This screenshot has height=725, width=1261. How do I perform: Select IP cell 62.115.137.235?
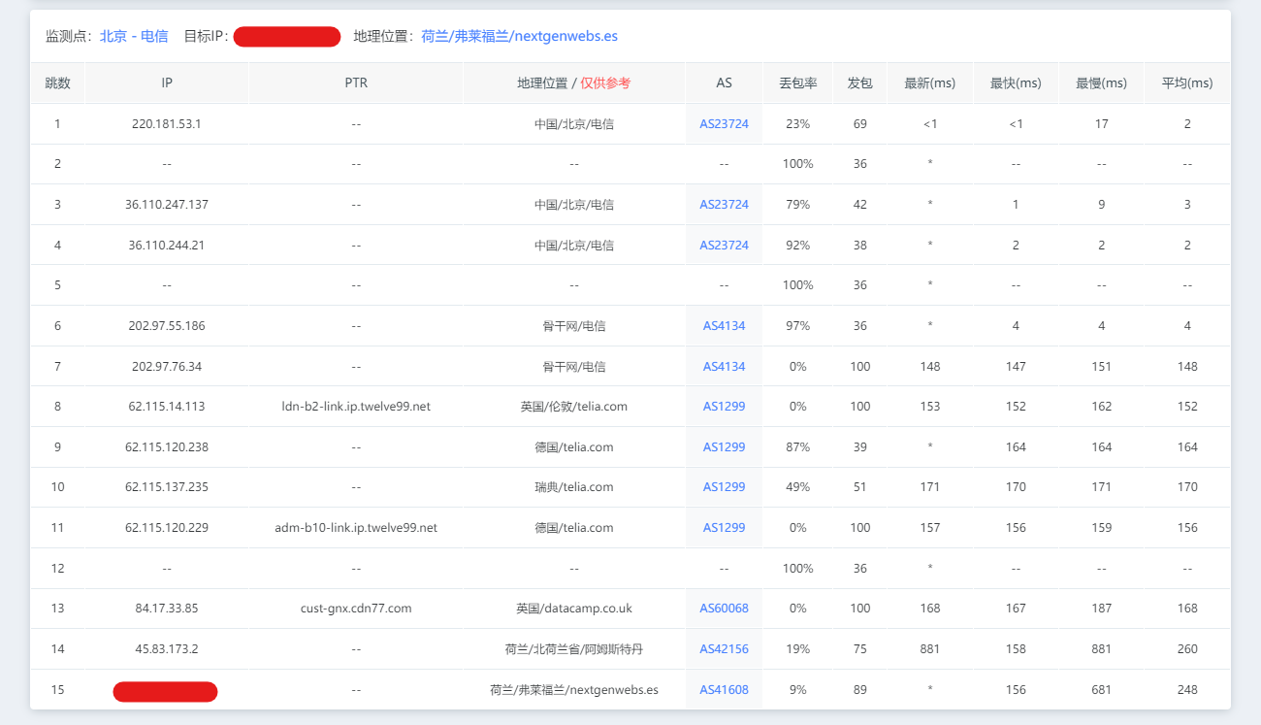(x=167, y=487)
